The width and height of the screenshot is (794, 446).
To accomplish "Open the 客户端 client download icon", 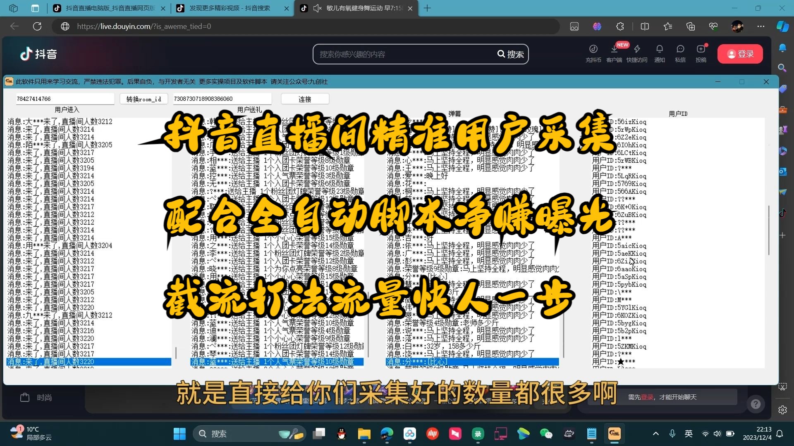I will 614,53.
